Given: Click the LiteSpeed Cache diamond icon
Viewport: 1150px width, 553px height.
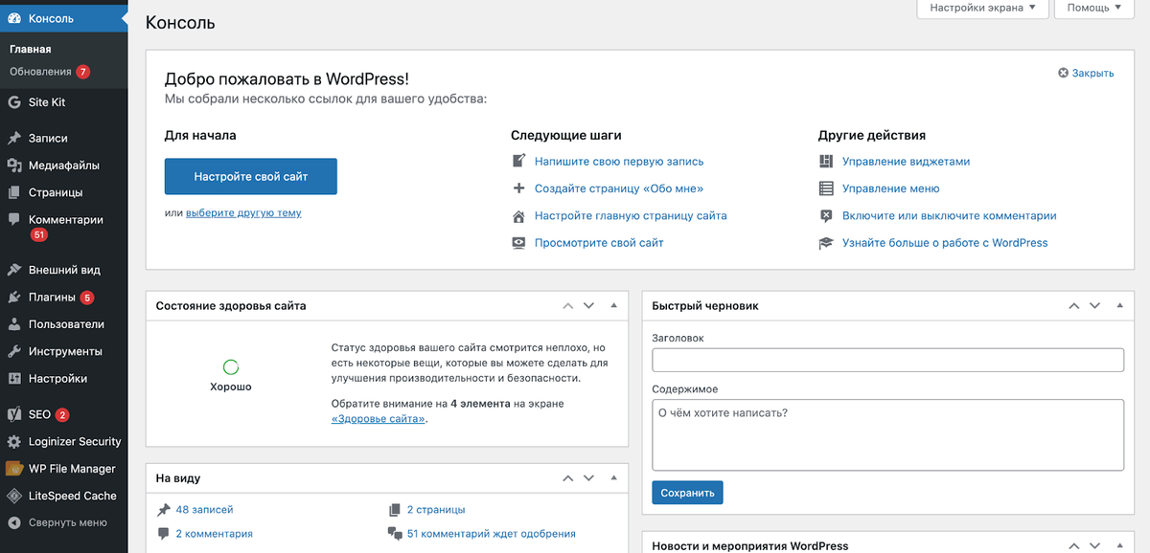Looking at the screenshot, I should [x=14, y=496].
